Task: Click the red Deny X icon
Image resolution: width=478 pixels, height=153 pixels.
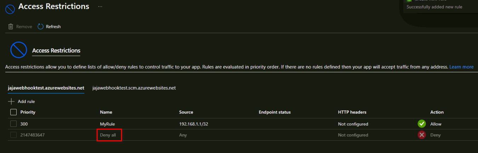Action: 421,135
